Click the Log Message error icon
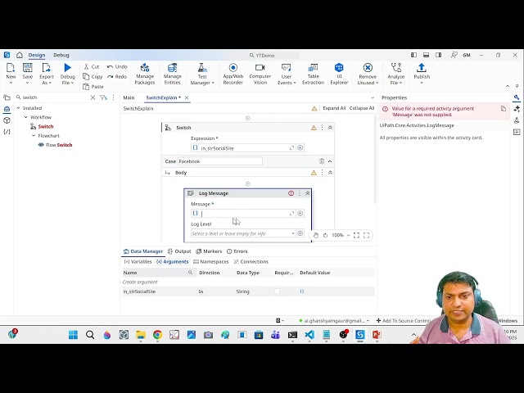 (291, 193)
